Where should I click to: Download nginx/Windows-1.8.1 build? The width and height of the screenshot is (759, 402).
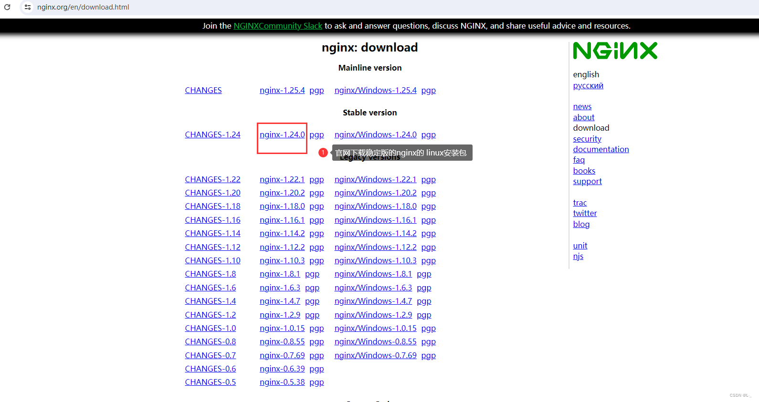click(373, 274)
